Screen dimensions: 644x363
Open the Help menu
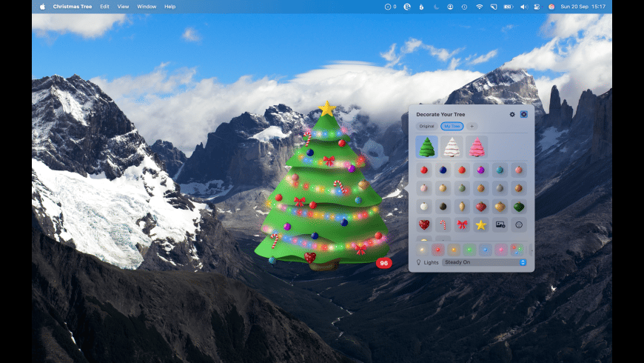[170, 7]
